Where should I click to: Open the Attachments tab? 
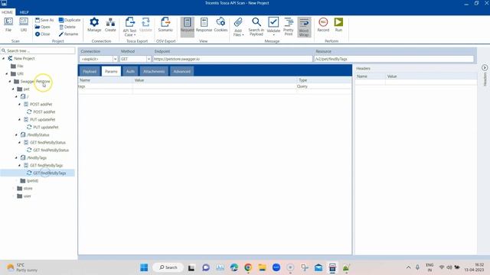coord(154,71)
